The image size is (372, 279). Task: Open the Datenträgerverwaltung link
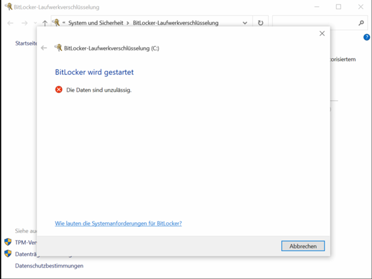tap(26, 254)
